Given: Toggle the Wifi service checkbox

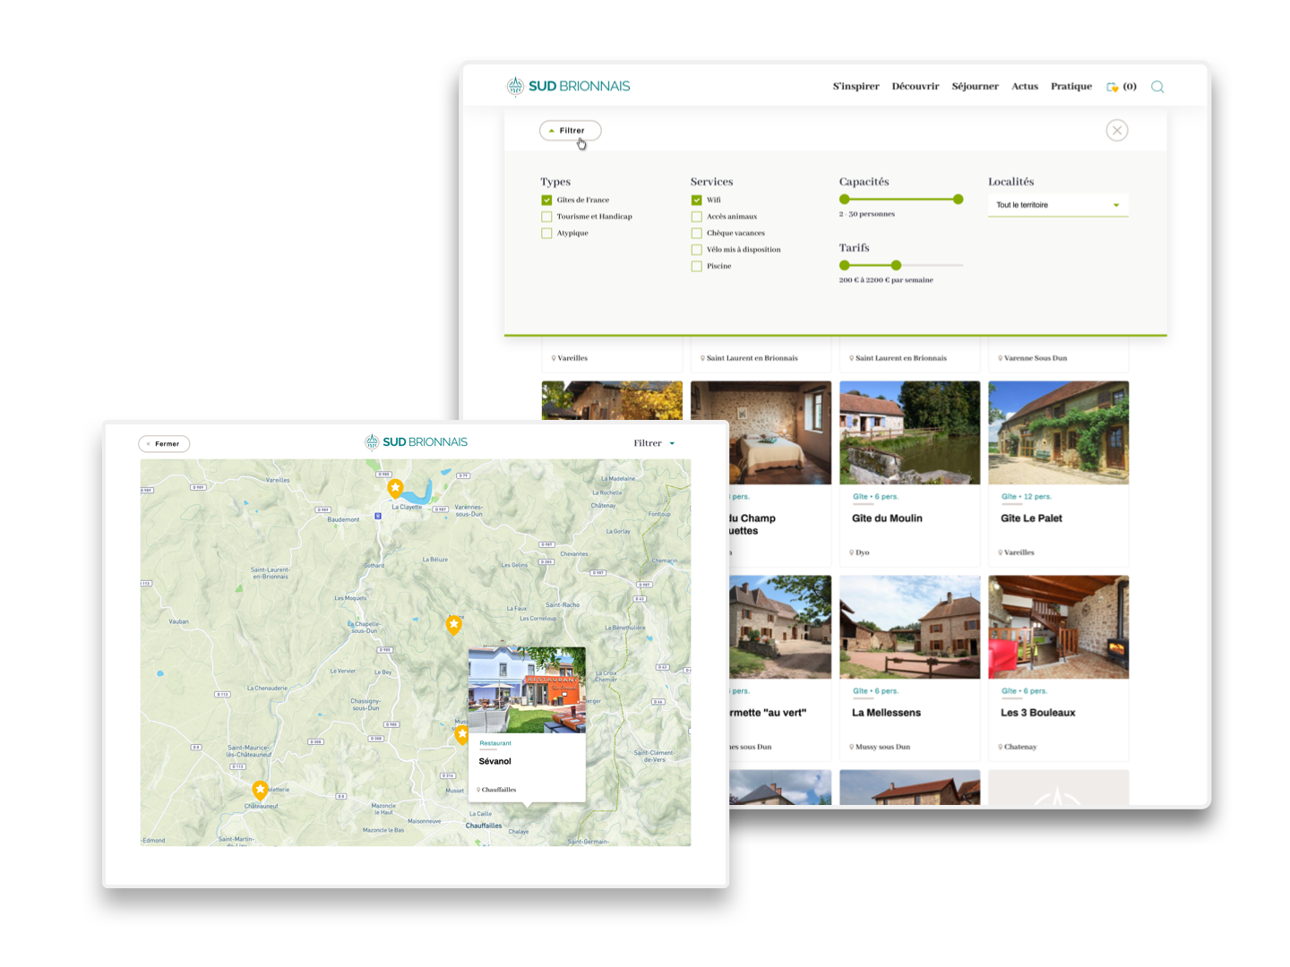Looking at the screenshot, I should (x=696, y=201).
